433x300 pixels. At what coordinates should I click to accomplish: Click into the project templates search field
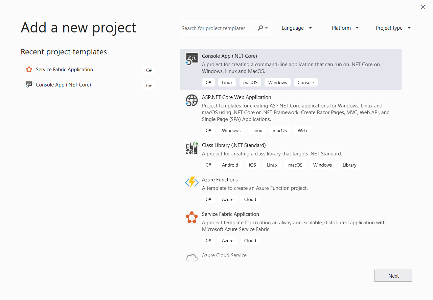[216, 28]
